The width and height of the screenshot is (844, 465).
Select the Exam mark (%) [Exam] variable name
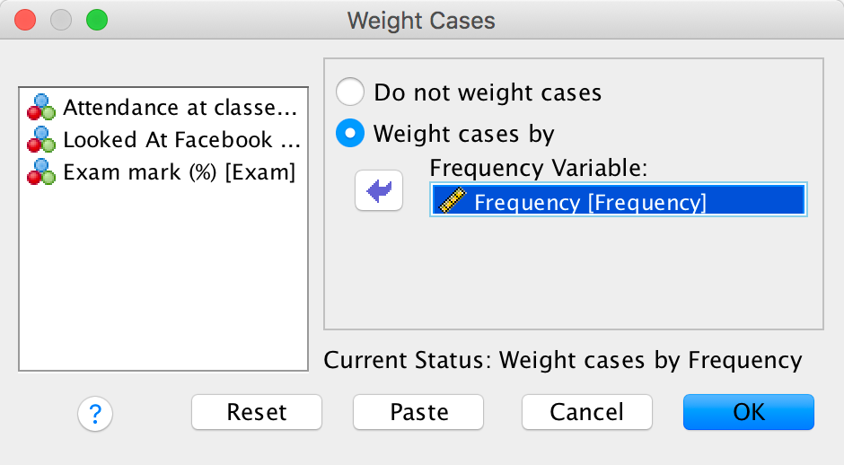pyautogui.click(x=179, y=172)
